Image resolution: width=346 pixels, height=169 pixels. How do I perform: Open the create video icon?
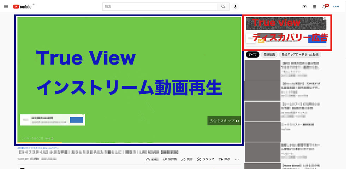coord(305,7)
